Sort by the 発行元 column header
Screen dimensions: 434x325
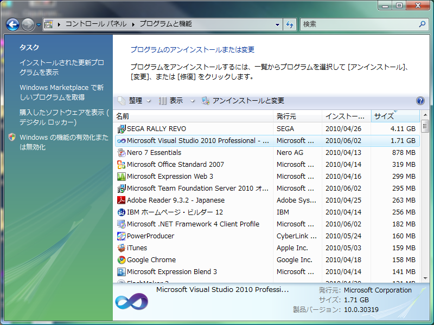[297, 116]
